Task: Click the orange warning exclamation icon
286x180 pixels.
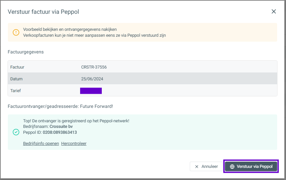Action: (x=16, y=32)
